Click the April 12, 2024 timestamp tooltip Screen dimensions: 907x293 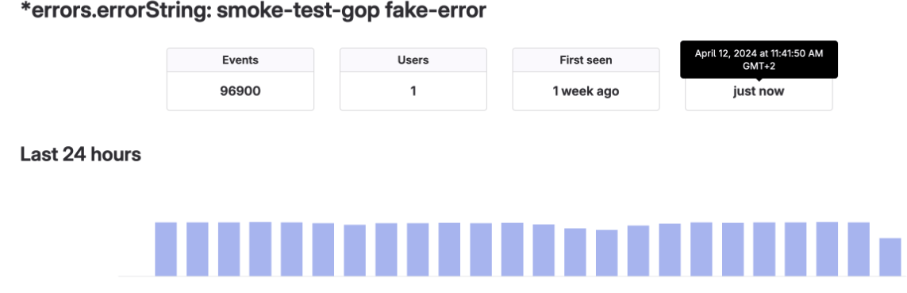pos(759,59)
